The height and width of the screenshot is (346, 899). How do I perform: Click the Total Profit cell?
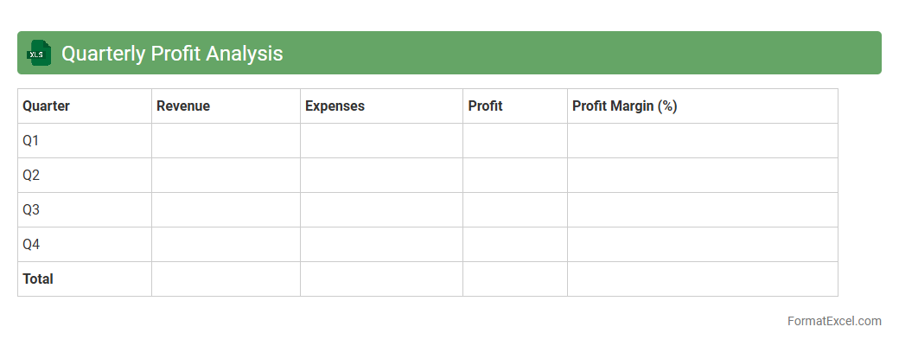(x=515, y=279)
